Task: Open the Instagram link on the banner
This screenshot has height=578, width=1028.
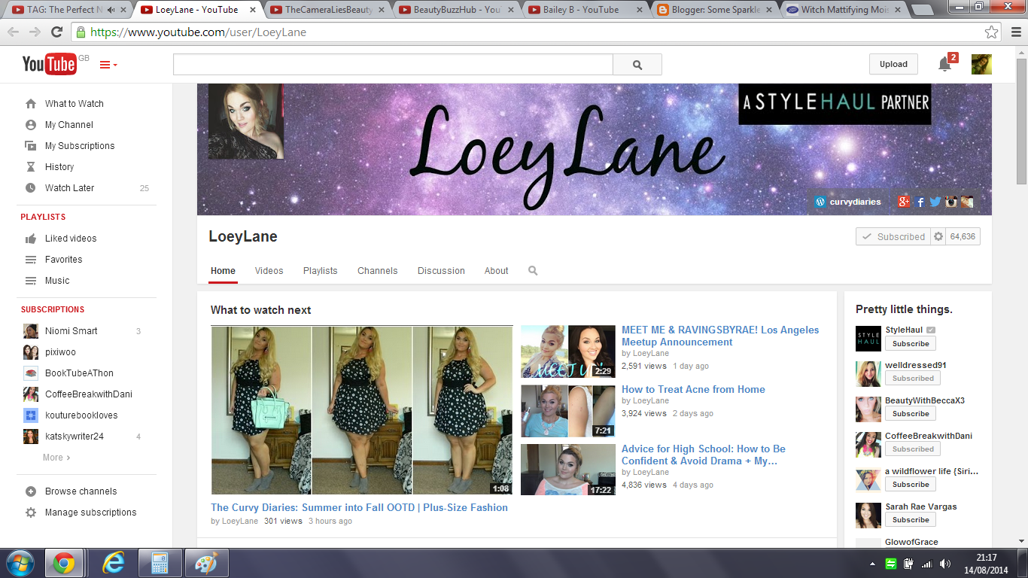Action: point(951,202)
